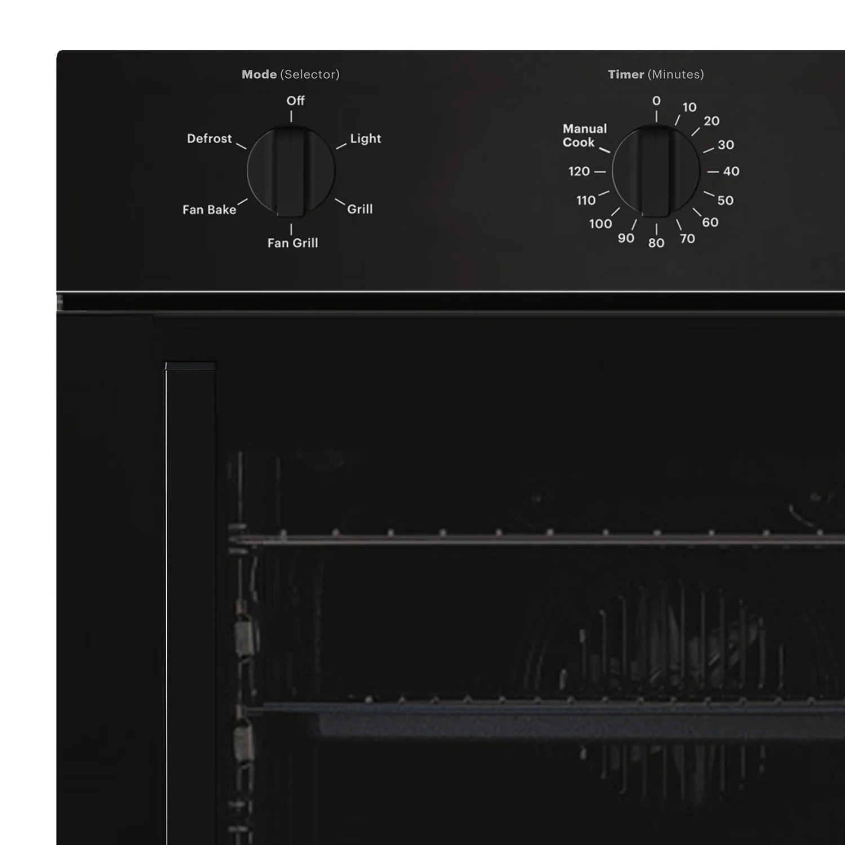The width and height of the screenshot is (845, 845).
Task: Click the 0 minute timer mark
Action: [656, 101]
